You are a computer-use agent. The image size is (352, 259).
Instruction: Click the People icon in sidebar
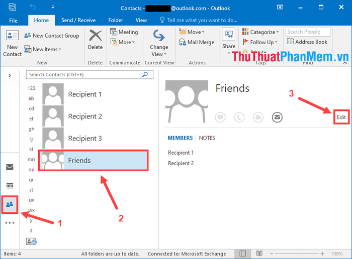pos(10,204)
